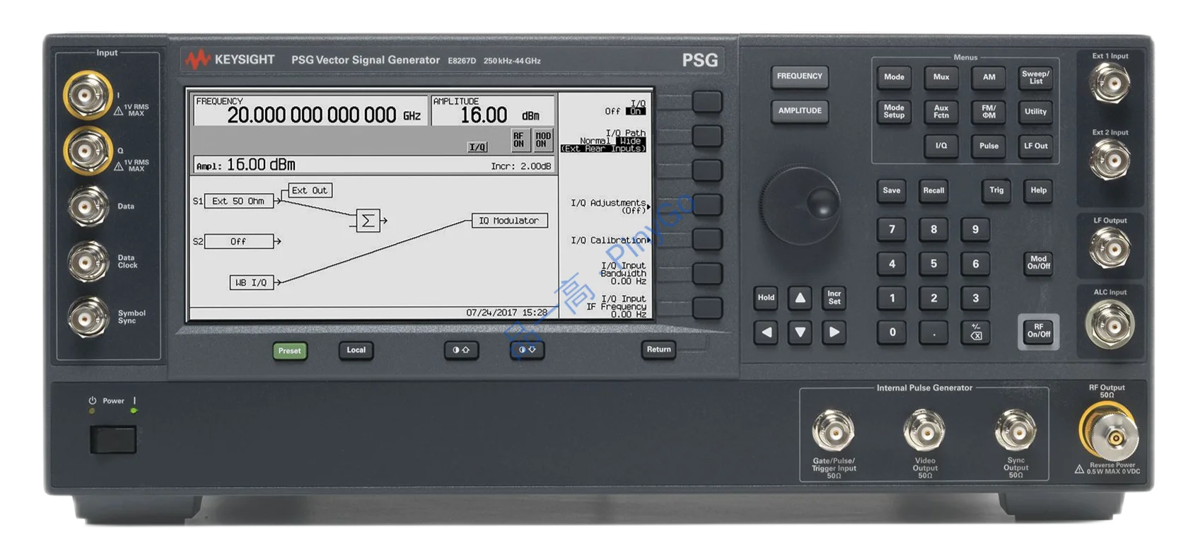The width and height of the screenshot is (1200, 546).
Task: Tap the plus/minus backspace key
Action: 975,332
